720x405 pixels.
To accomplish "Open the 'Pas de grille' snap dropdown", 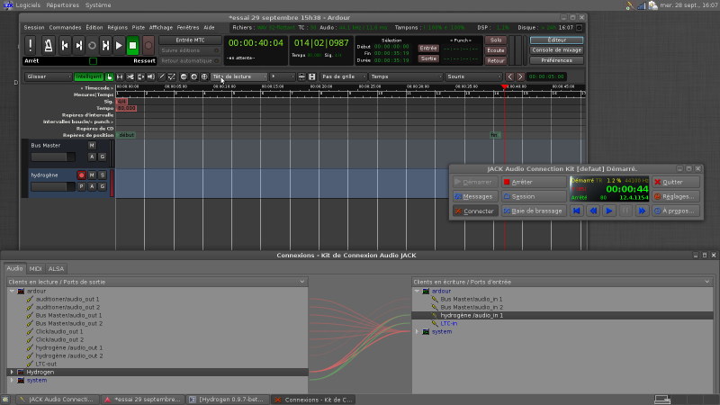I will tap(341, 76).
